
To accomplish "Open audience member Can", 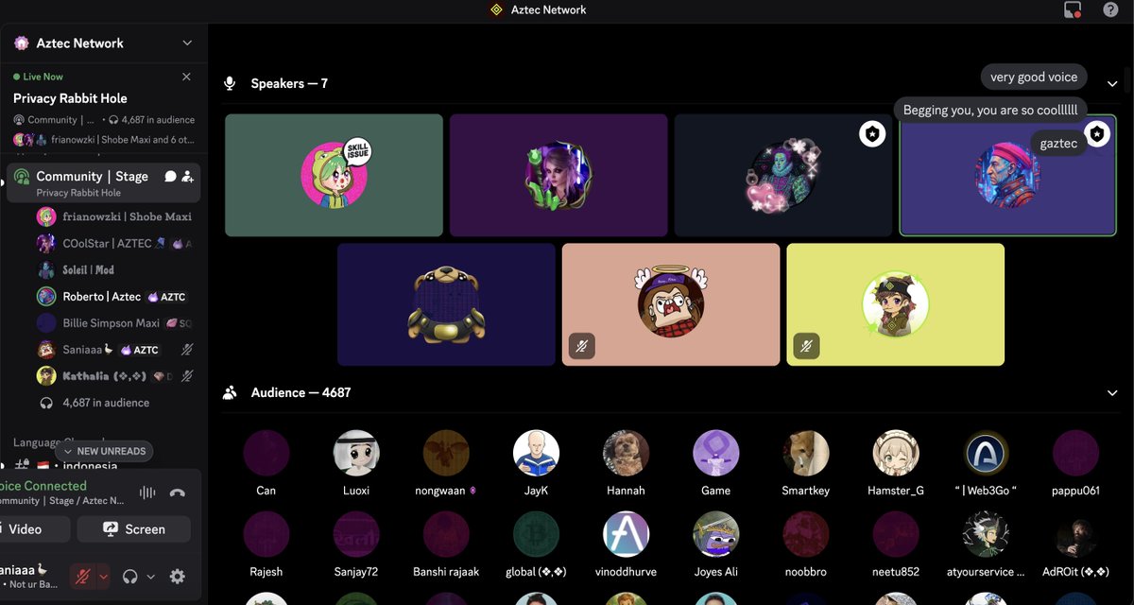I will (266, 463).
